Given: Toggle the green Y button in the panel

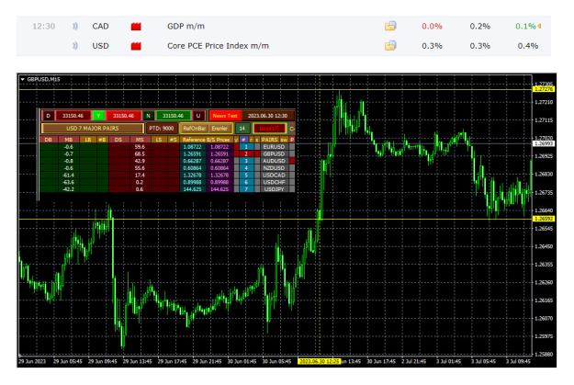Looking at the screenshot, I should (98, 116).
